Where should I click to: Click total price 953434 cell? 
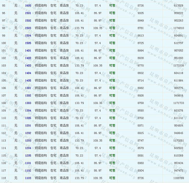coord(178,163)
